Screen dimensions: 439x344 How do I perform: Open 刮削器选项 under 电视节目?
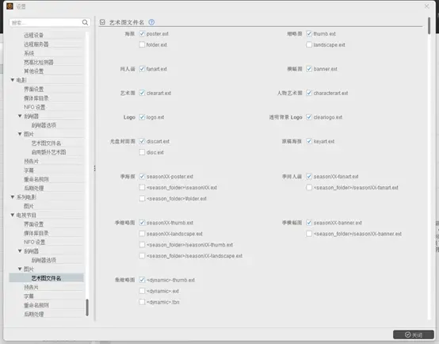(x=44, y=260)
